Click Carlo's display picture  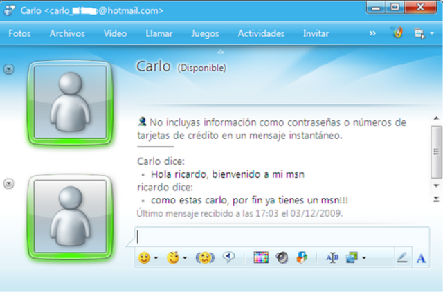pyautogui.click(x=71, y=102)
